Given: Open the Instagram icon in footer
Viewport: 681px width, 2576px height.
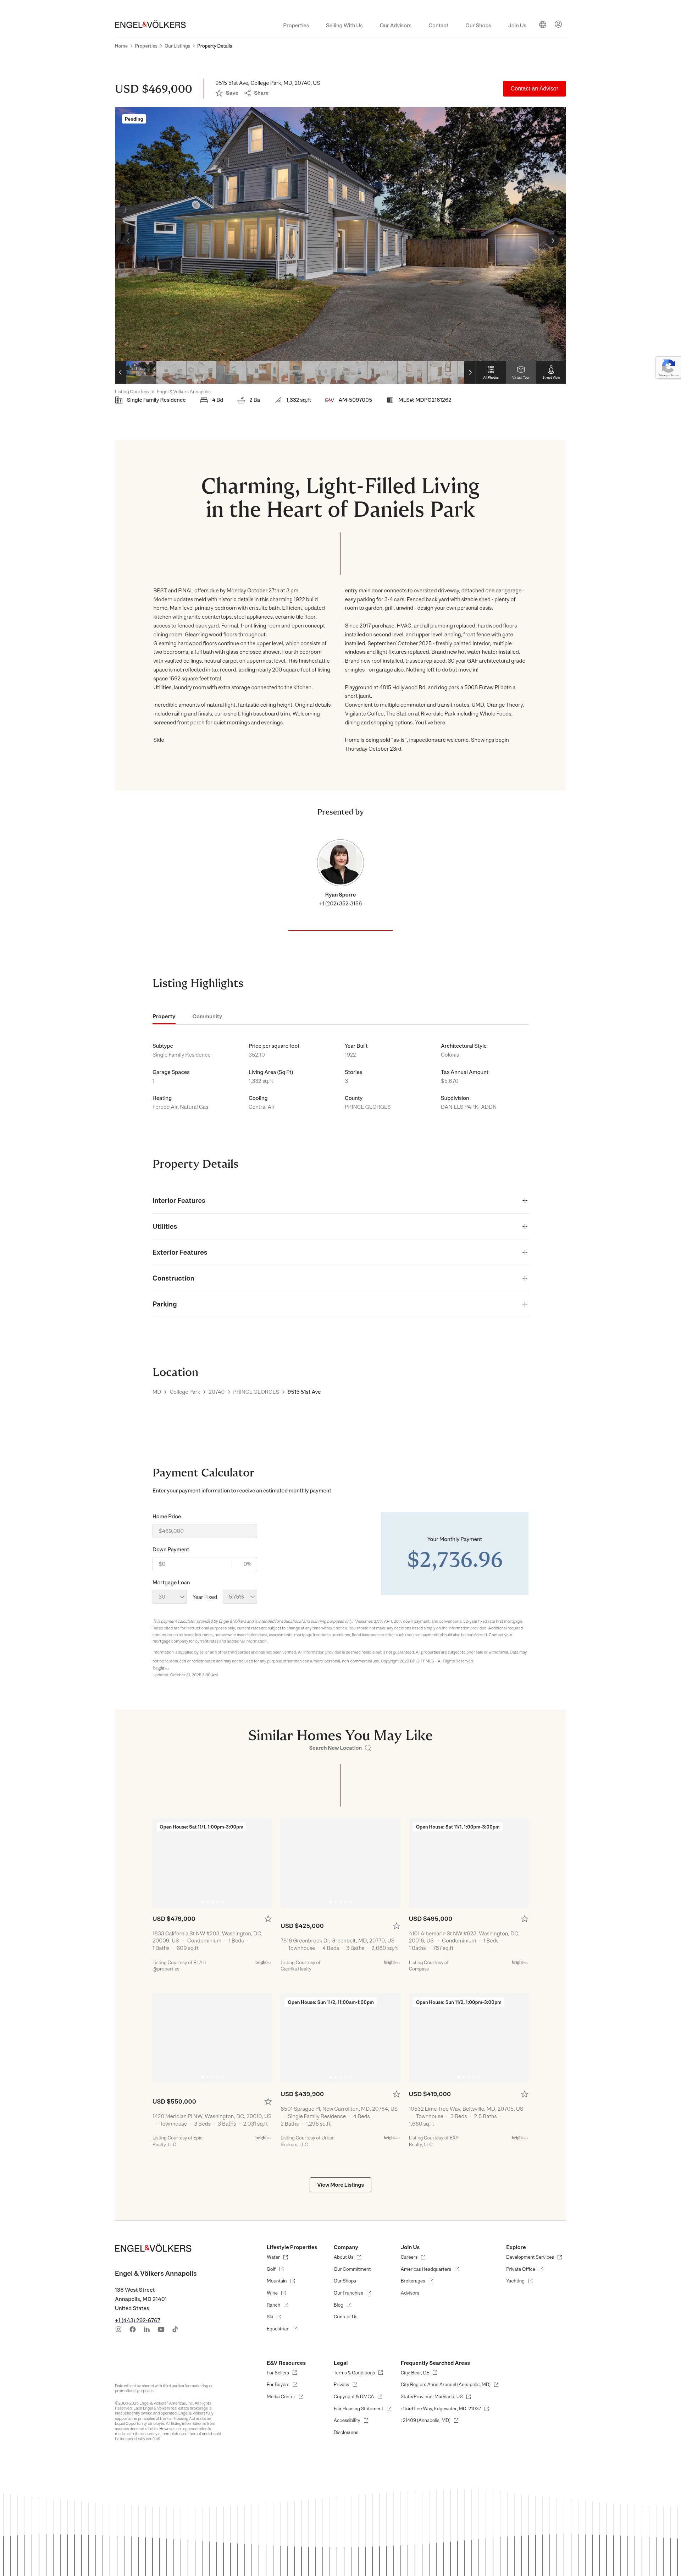Looking at the screenshot, I should (x=118, y=2329).
